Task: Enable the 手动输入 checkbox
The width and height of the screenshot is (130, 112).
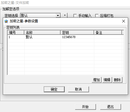Action: 75,16
